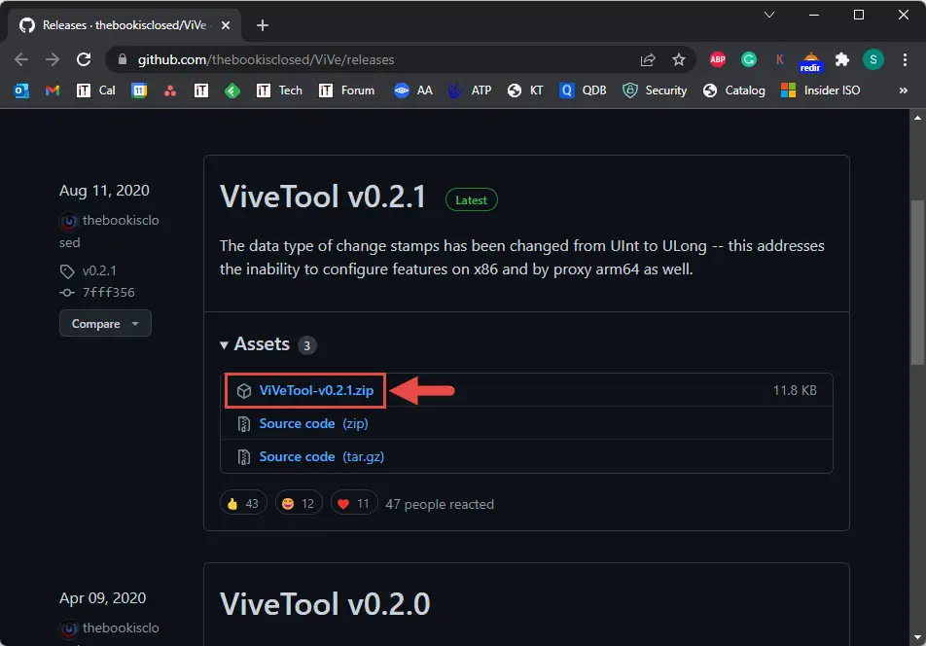Viewport: 926px width, 646px height.
Task: Open the Chrome profile avatar S
Action: 873,59
